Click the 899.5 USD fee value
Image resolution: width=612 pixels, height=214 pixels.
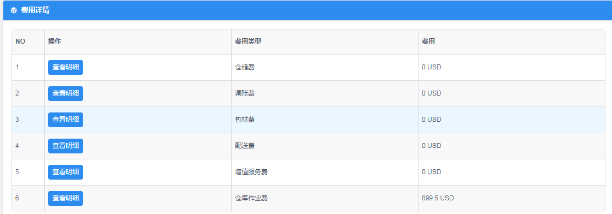(x=438, y=198)
